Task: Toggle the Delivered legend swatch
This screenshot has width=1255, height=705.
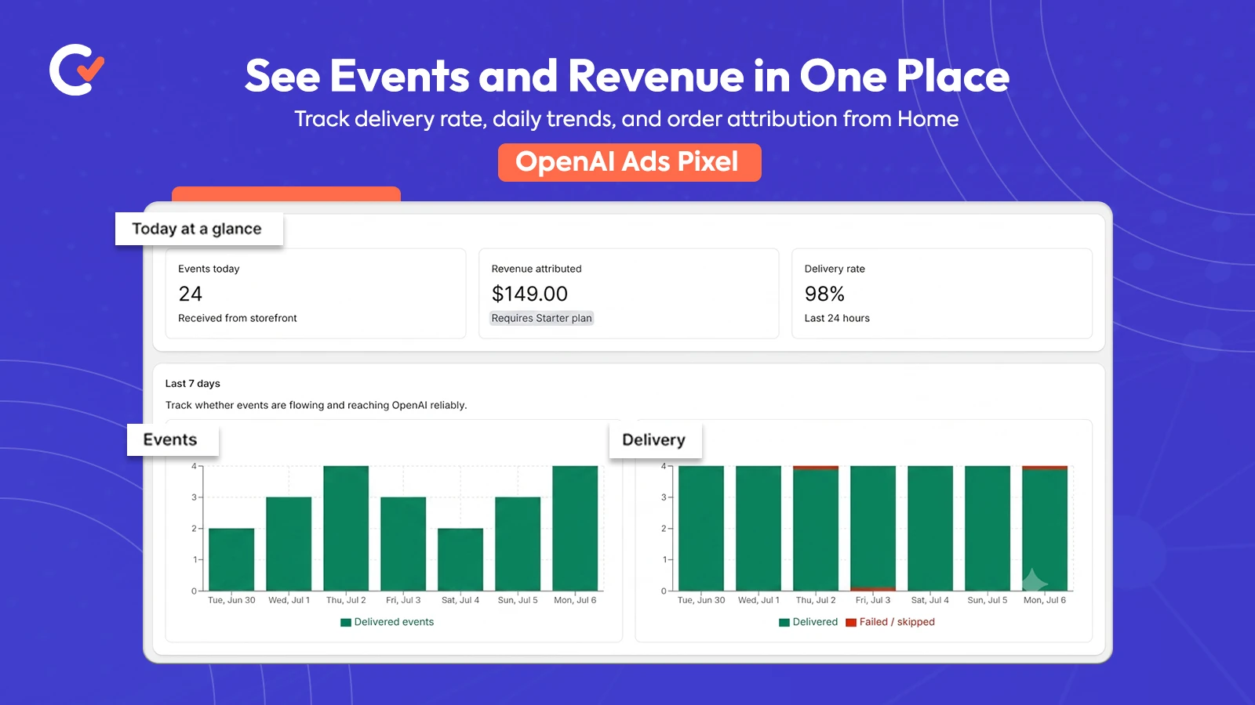Action: click(x=784, y=623)
